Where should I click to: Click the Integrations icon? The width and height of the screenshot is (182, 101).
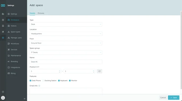point(9,67)
